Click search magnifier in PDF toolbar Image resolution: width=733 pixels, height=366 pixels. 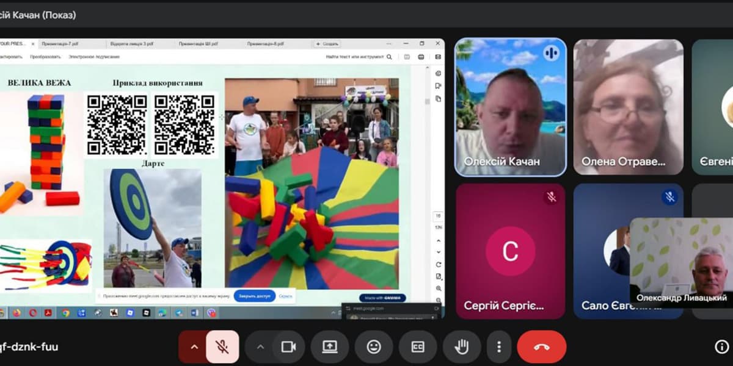point(390,57)
